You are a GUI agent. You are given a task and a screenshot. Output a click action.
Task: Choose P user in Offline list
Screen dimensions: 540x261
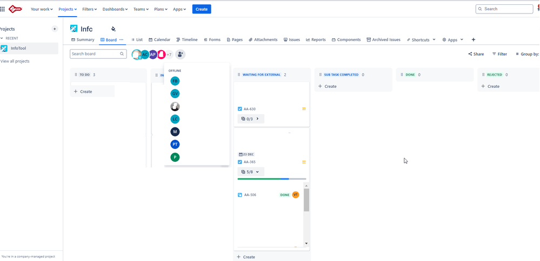point(175,157)
